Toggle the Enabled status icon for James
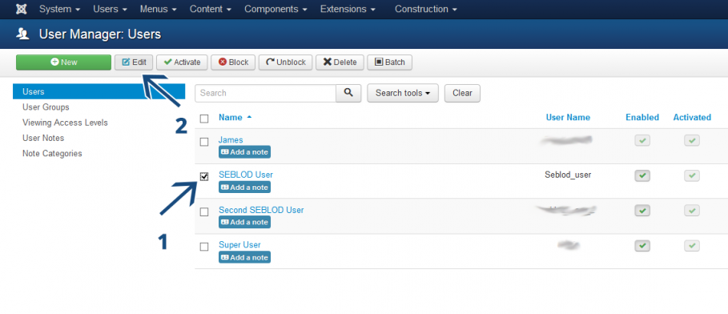Image resolution: width=728 pixels, height=314 pixels. point(642,141)
